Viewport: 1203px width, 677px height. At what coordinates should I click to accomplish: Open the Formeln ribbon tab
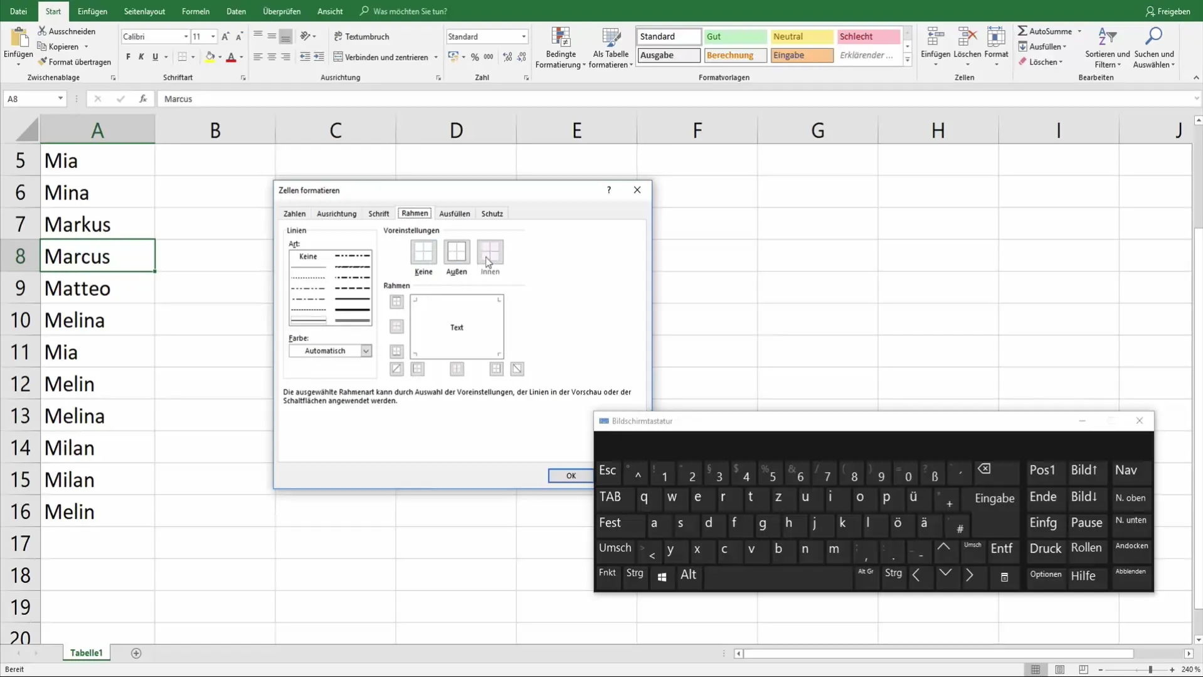[x=196, y=11]
